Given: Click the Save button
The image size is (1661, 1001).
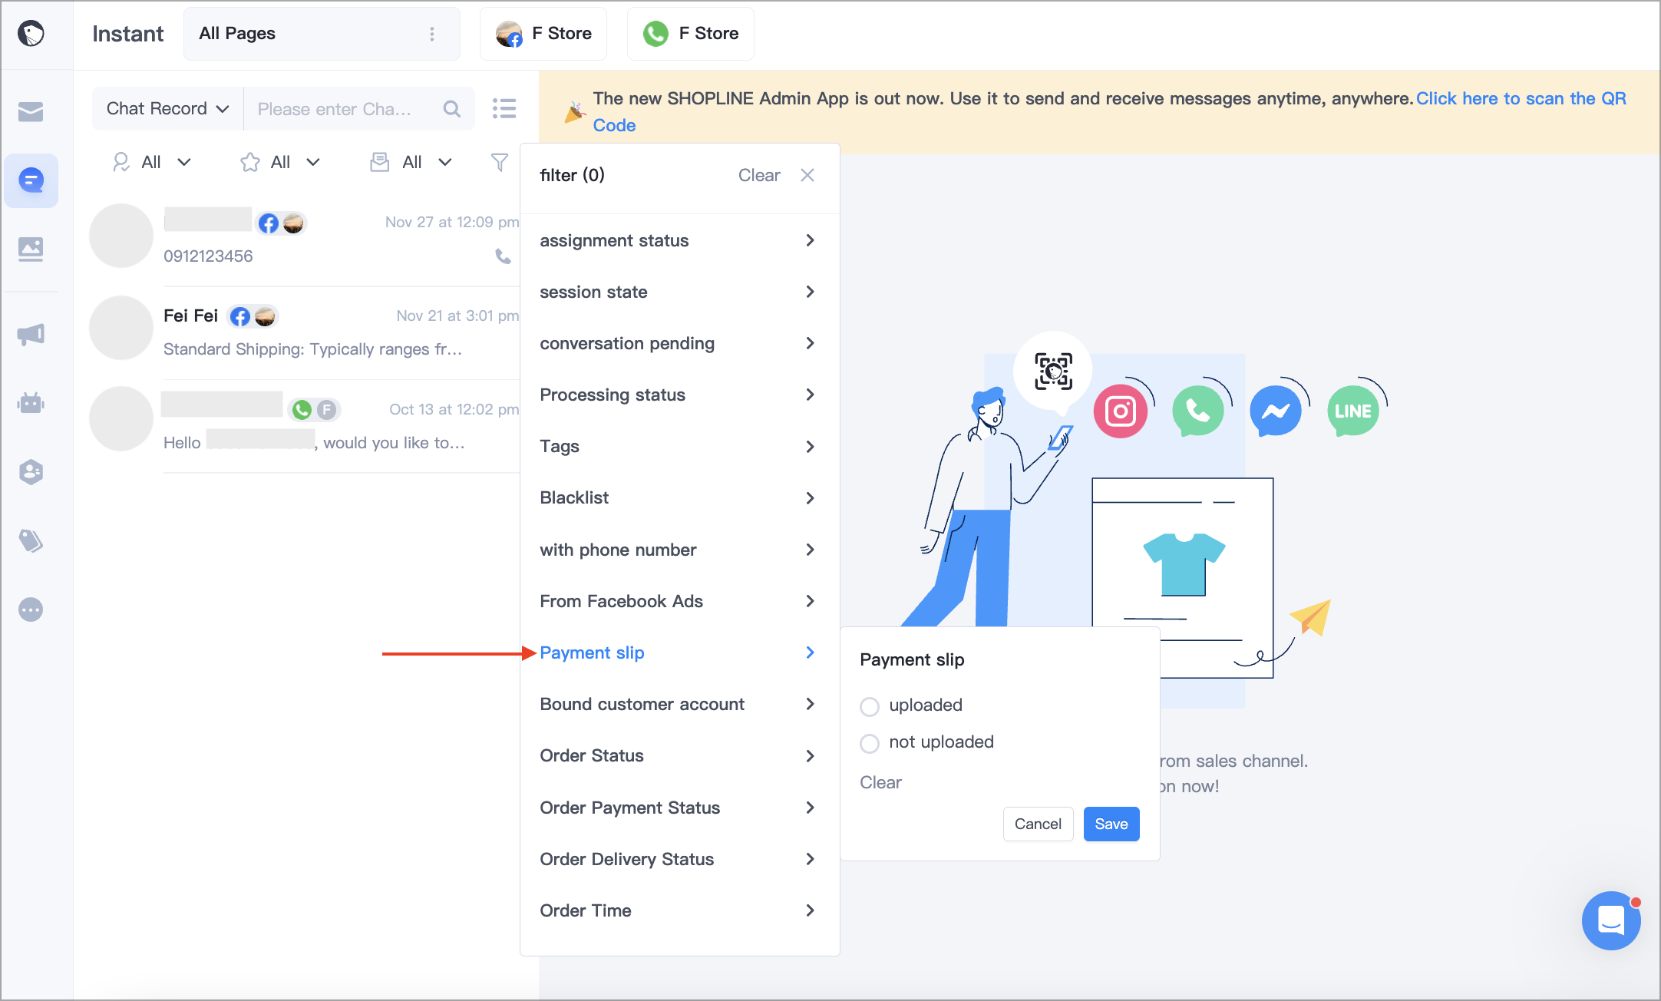Looking at the screenshot, I should [1111, 824].
